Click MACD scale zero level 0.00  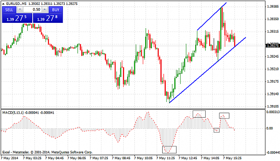269,128
